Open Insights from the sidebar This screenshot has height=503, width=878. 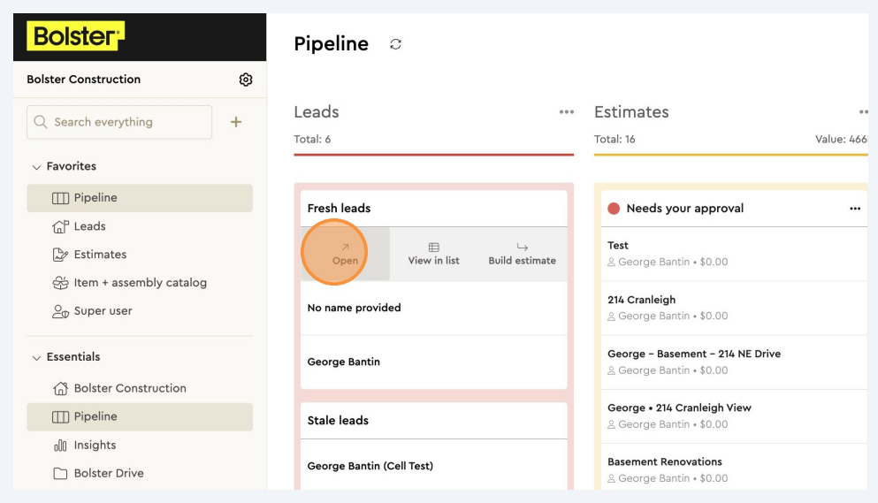pos(95,445)
